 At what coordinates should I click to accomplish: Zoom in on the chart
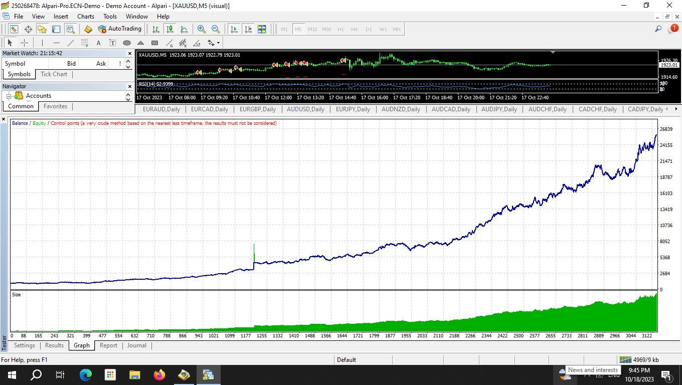click(x=202, y=29)
